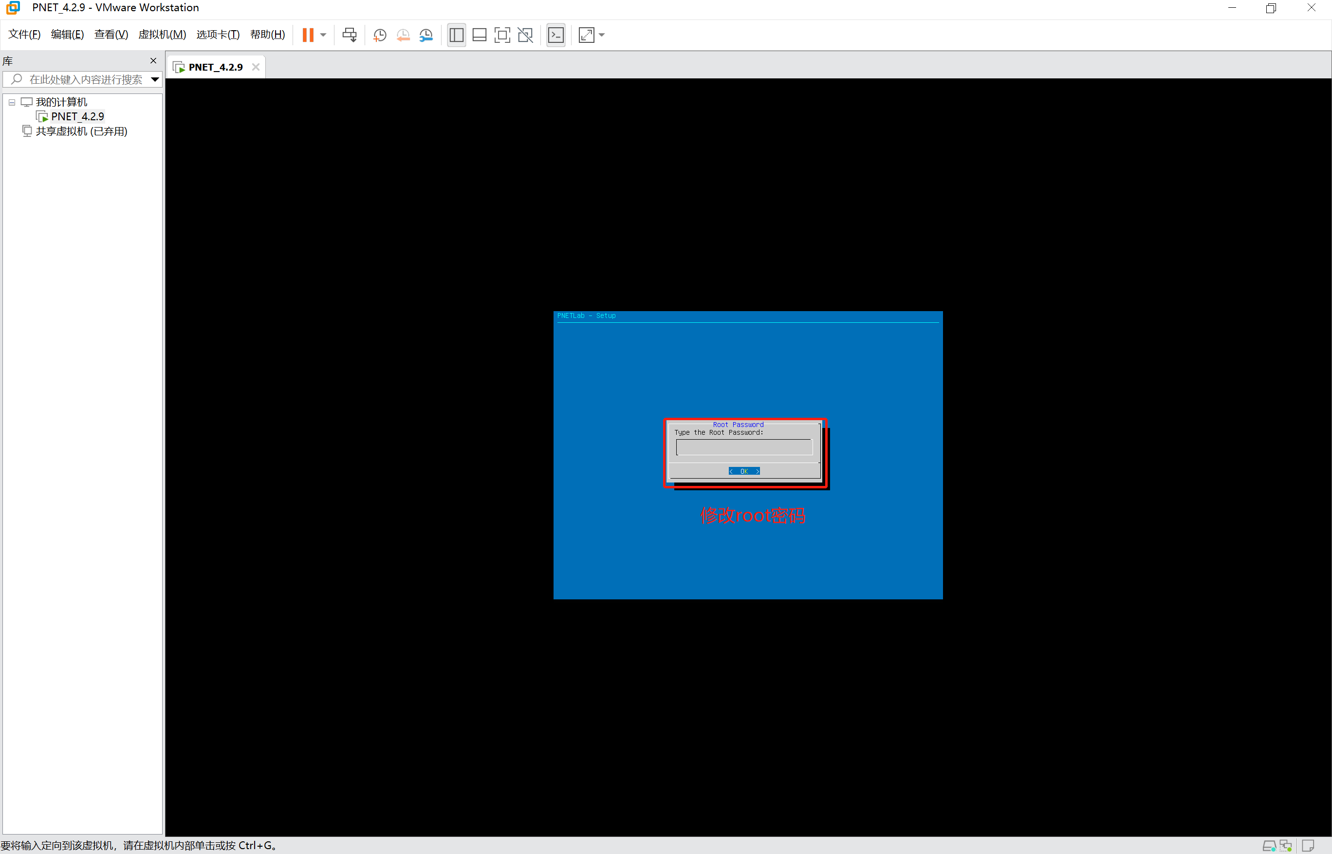Image resolution: width=1332 pixels, height=854 pixels.
Task: Click the Root Password input field
Action: 744,447
